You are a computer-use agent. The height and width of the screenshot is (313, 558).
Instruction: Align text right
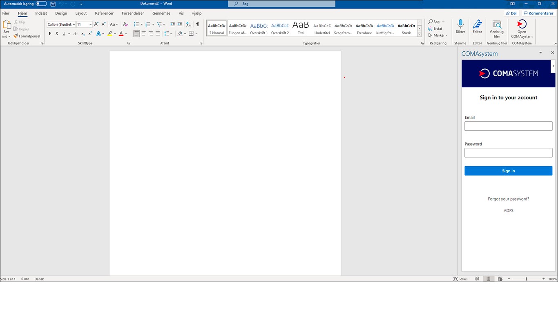[x=151, y=33]
